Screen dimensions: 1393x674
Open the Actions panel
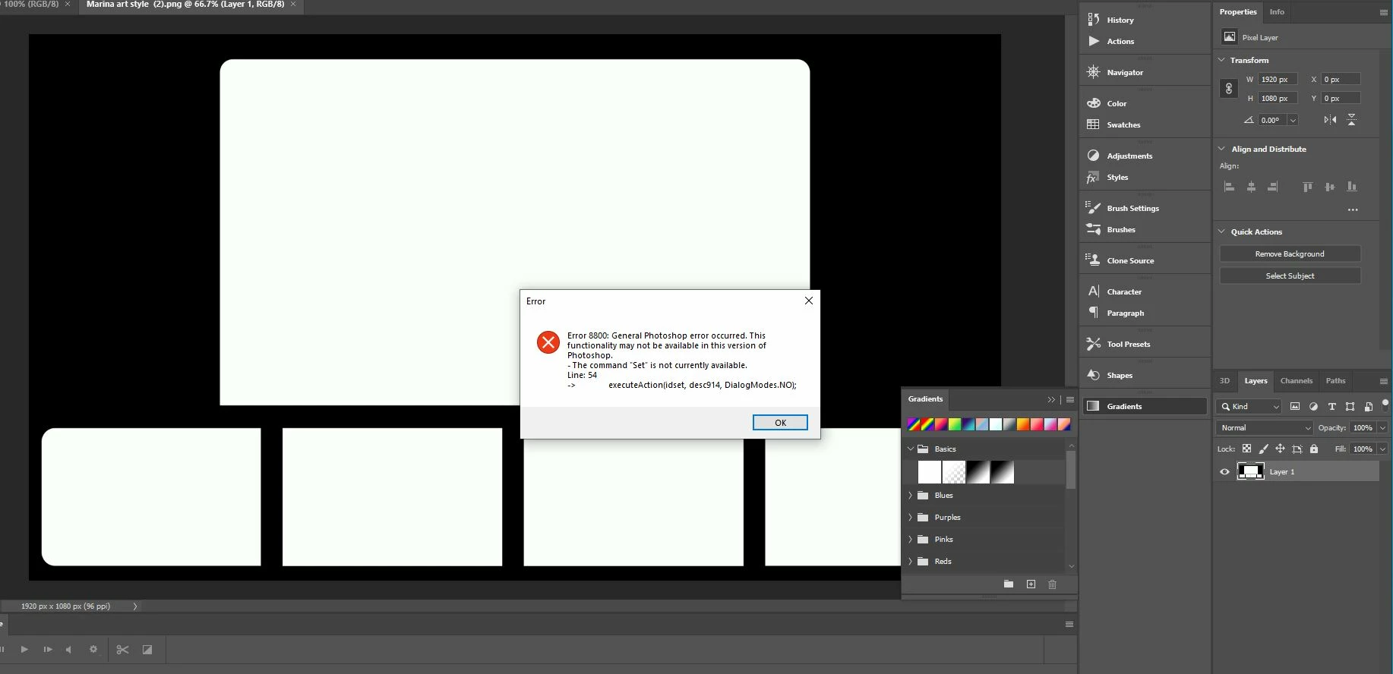pyautogui.click(x=1120, y=41)
